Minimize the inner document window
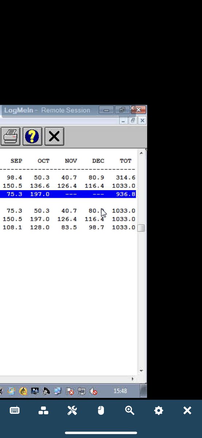 (124, 120)
